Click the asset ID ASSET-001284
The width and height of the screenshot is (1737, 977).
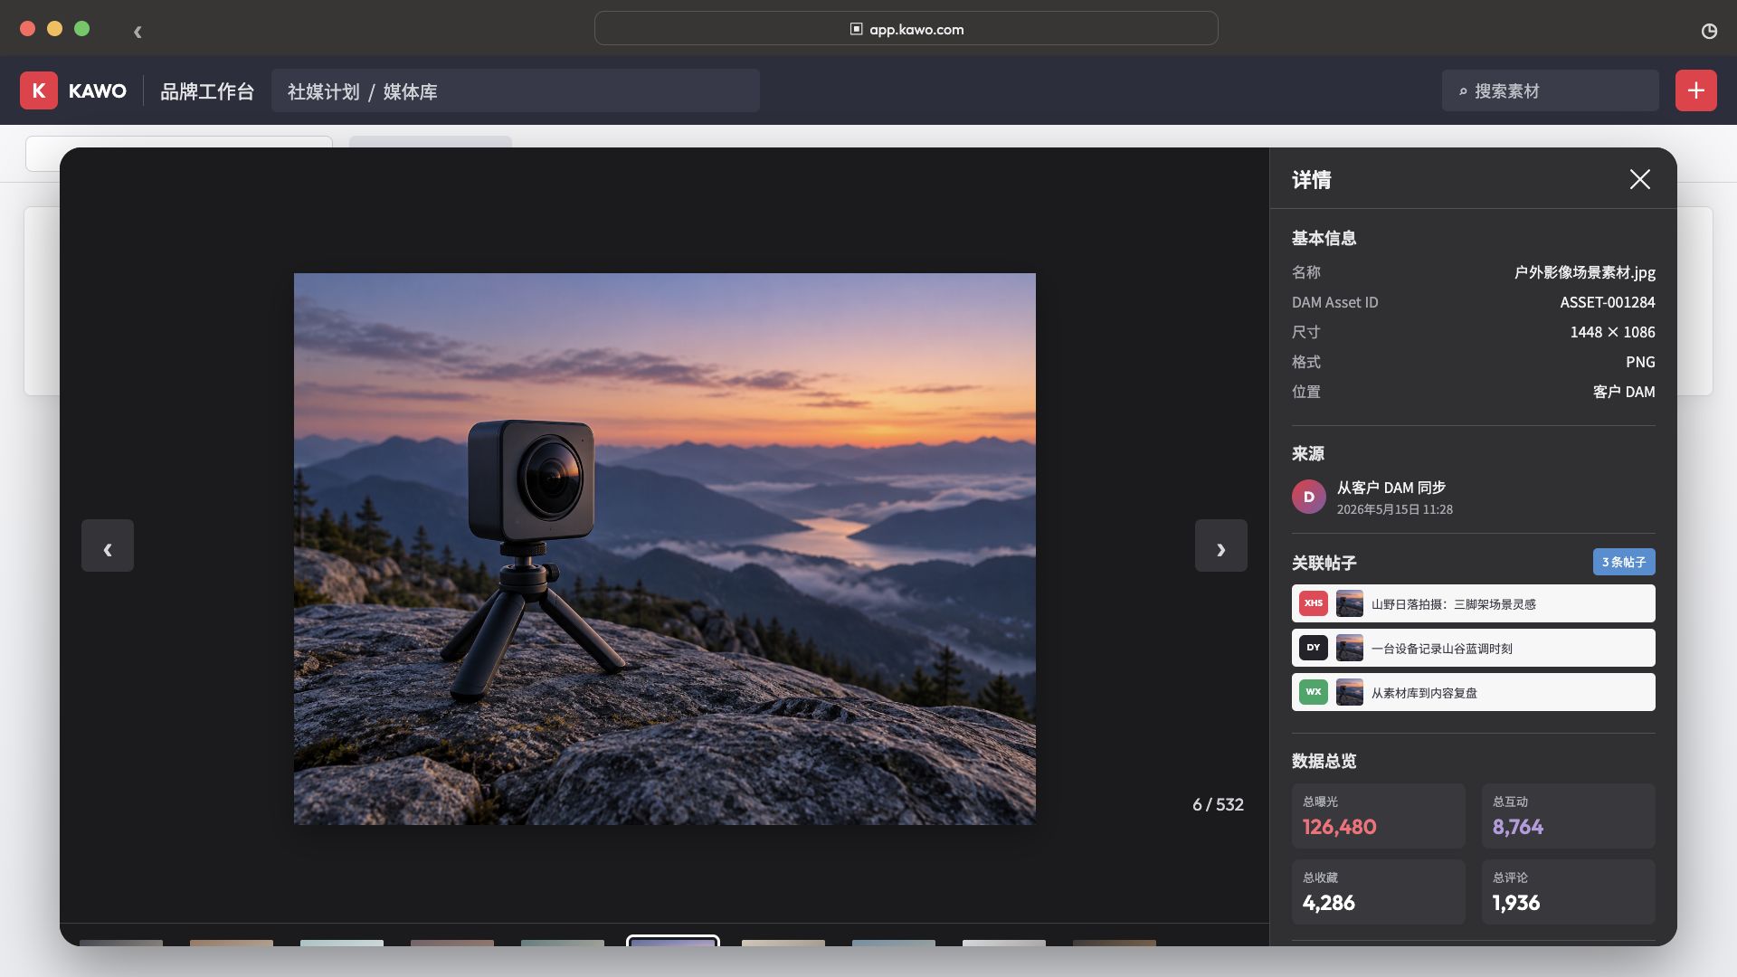(x=1607, y=302)
